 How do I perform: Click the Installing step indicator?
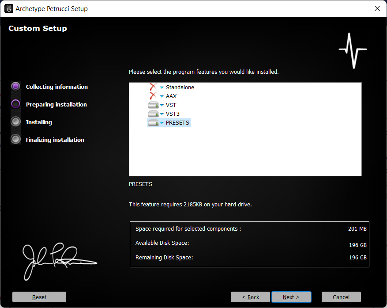pyautogui.click(x=15, y=122)
